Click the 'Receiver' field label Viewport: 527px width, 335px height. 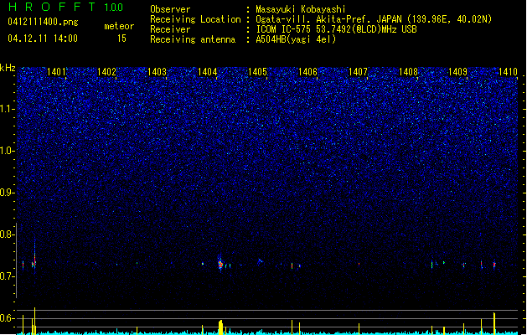(x=170, y=29)
